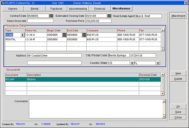Click the Delete button
This screenshot has width=189, height=128.
click(x=178, y=79)
